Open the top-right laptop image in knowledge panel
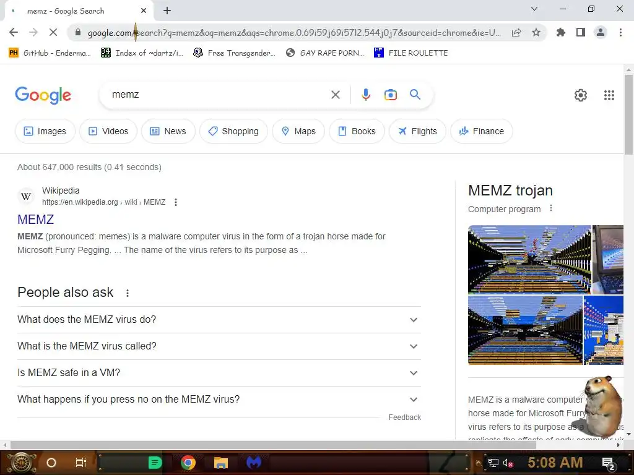This screenshot has height=475, width=634. click(x=608, y=259)
